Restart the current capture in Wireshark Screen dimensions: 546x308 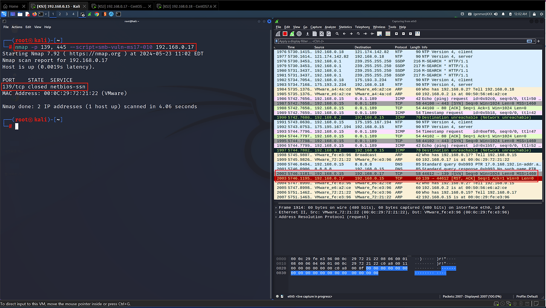(292, 34)
